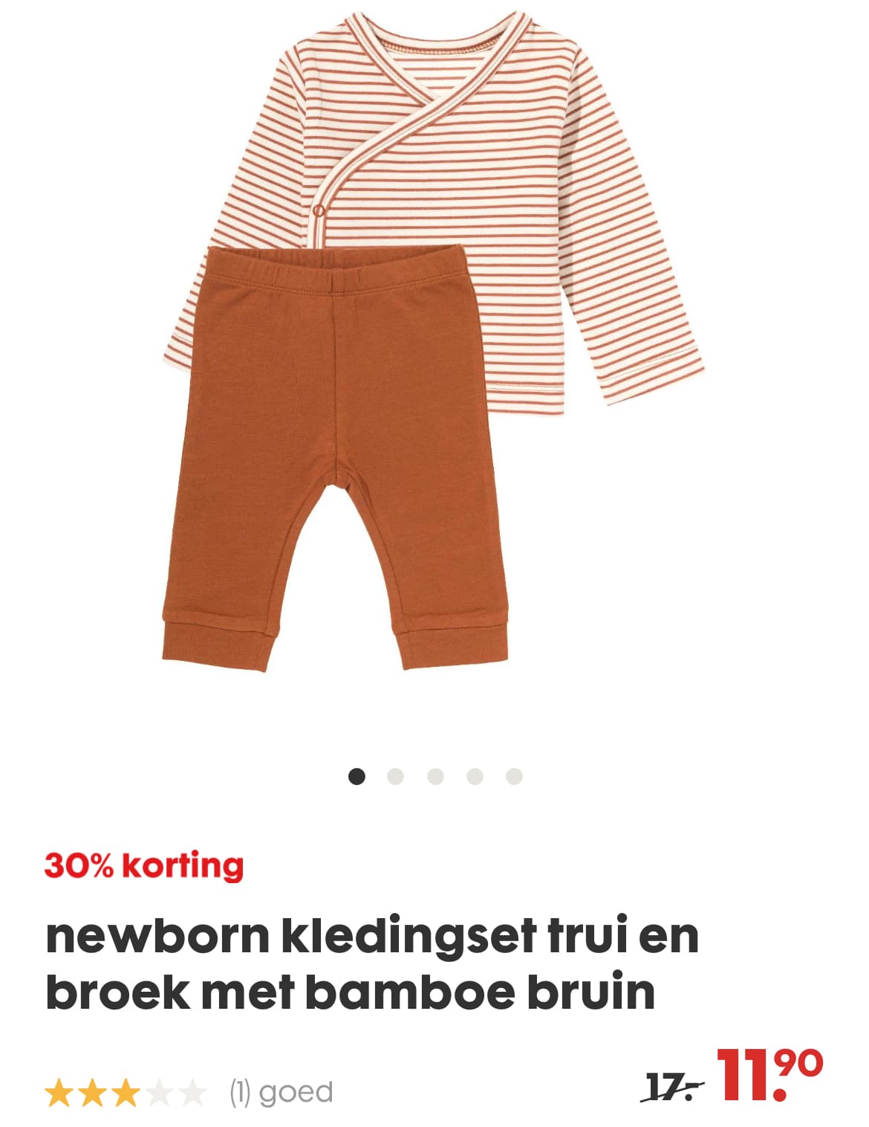Open the newborn kledingset product title
Screen dimensions: 869x1127
tap(372, 963)
